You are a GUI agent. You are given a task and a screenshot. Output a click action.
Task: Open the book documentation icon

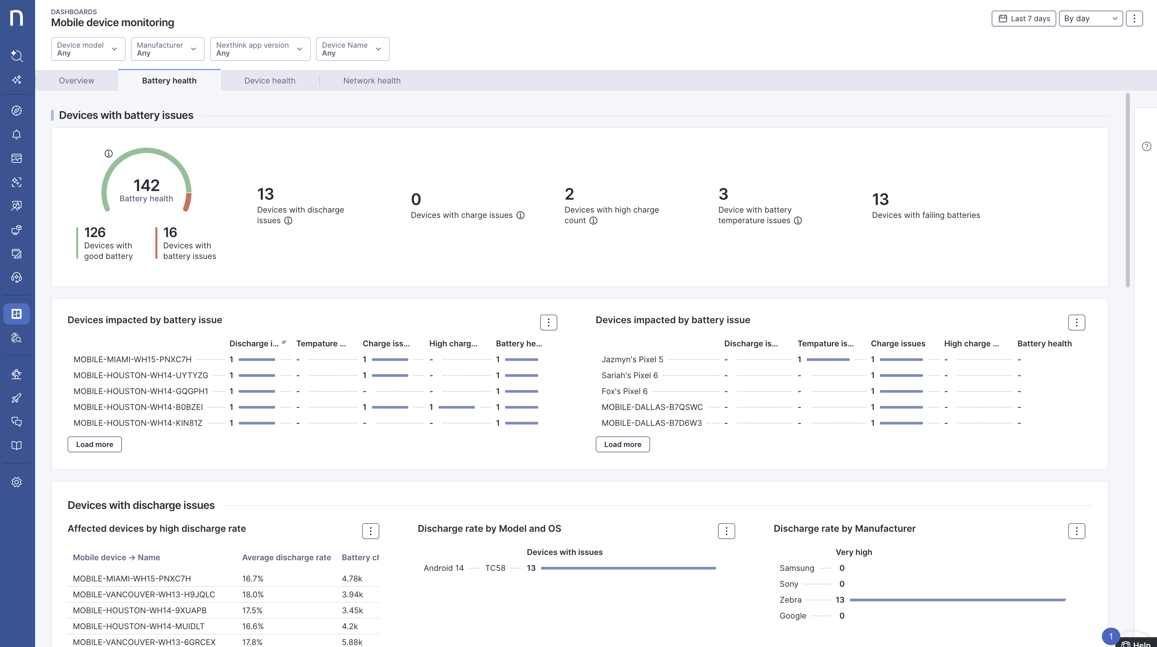[17, 445]
